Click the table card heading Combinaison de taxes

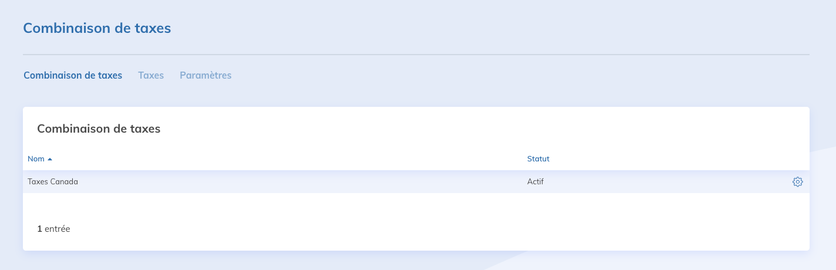pyautogui.click(x=99, y=129)
